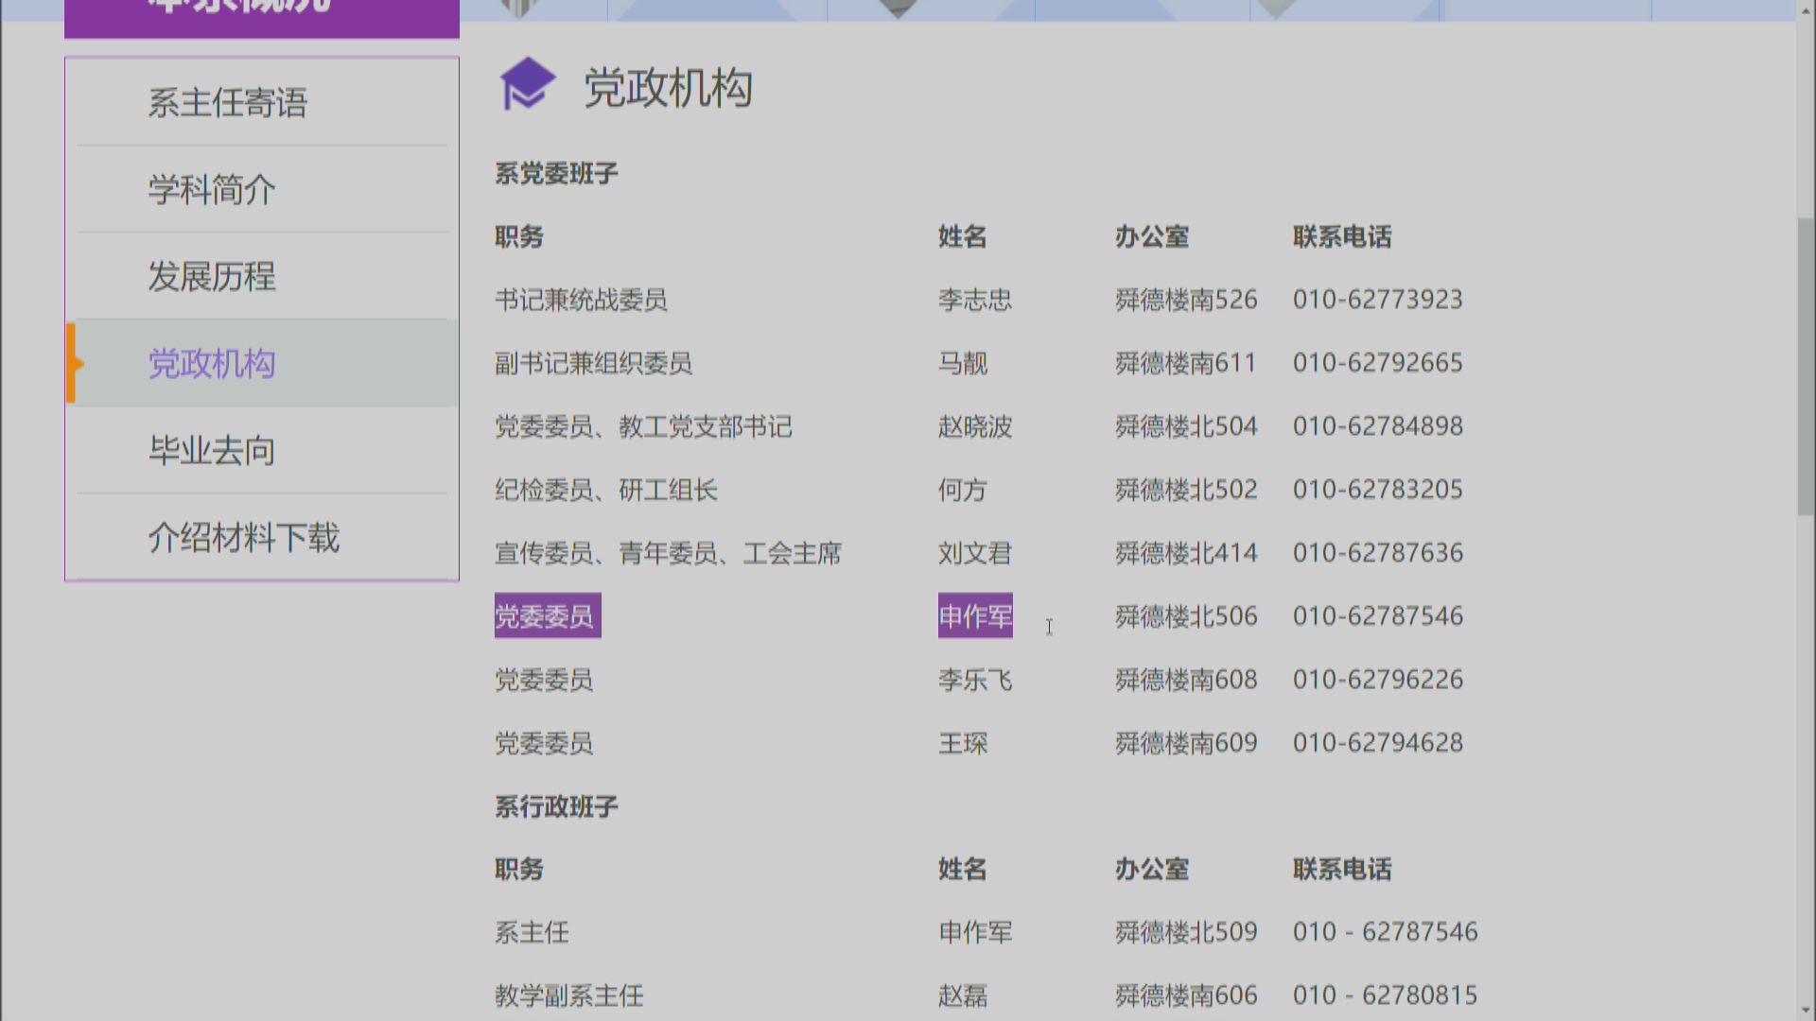Screen dimensions: 1816x1021
Task: Select 学科简介 sidebar menu item
Action: pos(212,190)
